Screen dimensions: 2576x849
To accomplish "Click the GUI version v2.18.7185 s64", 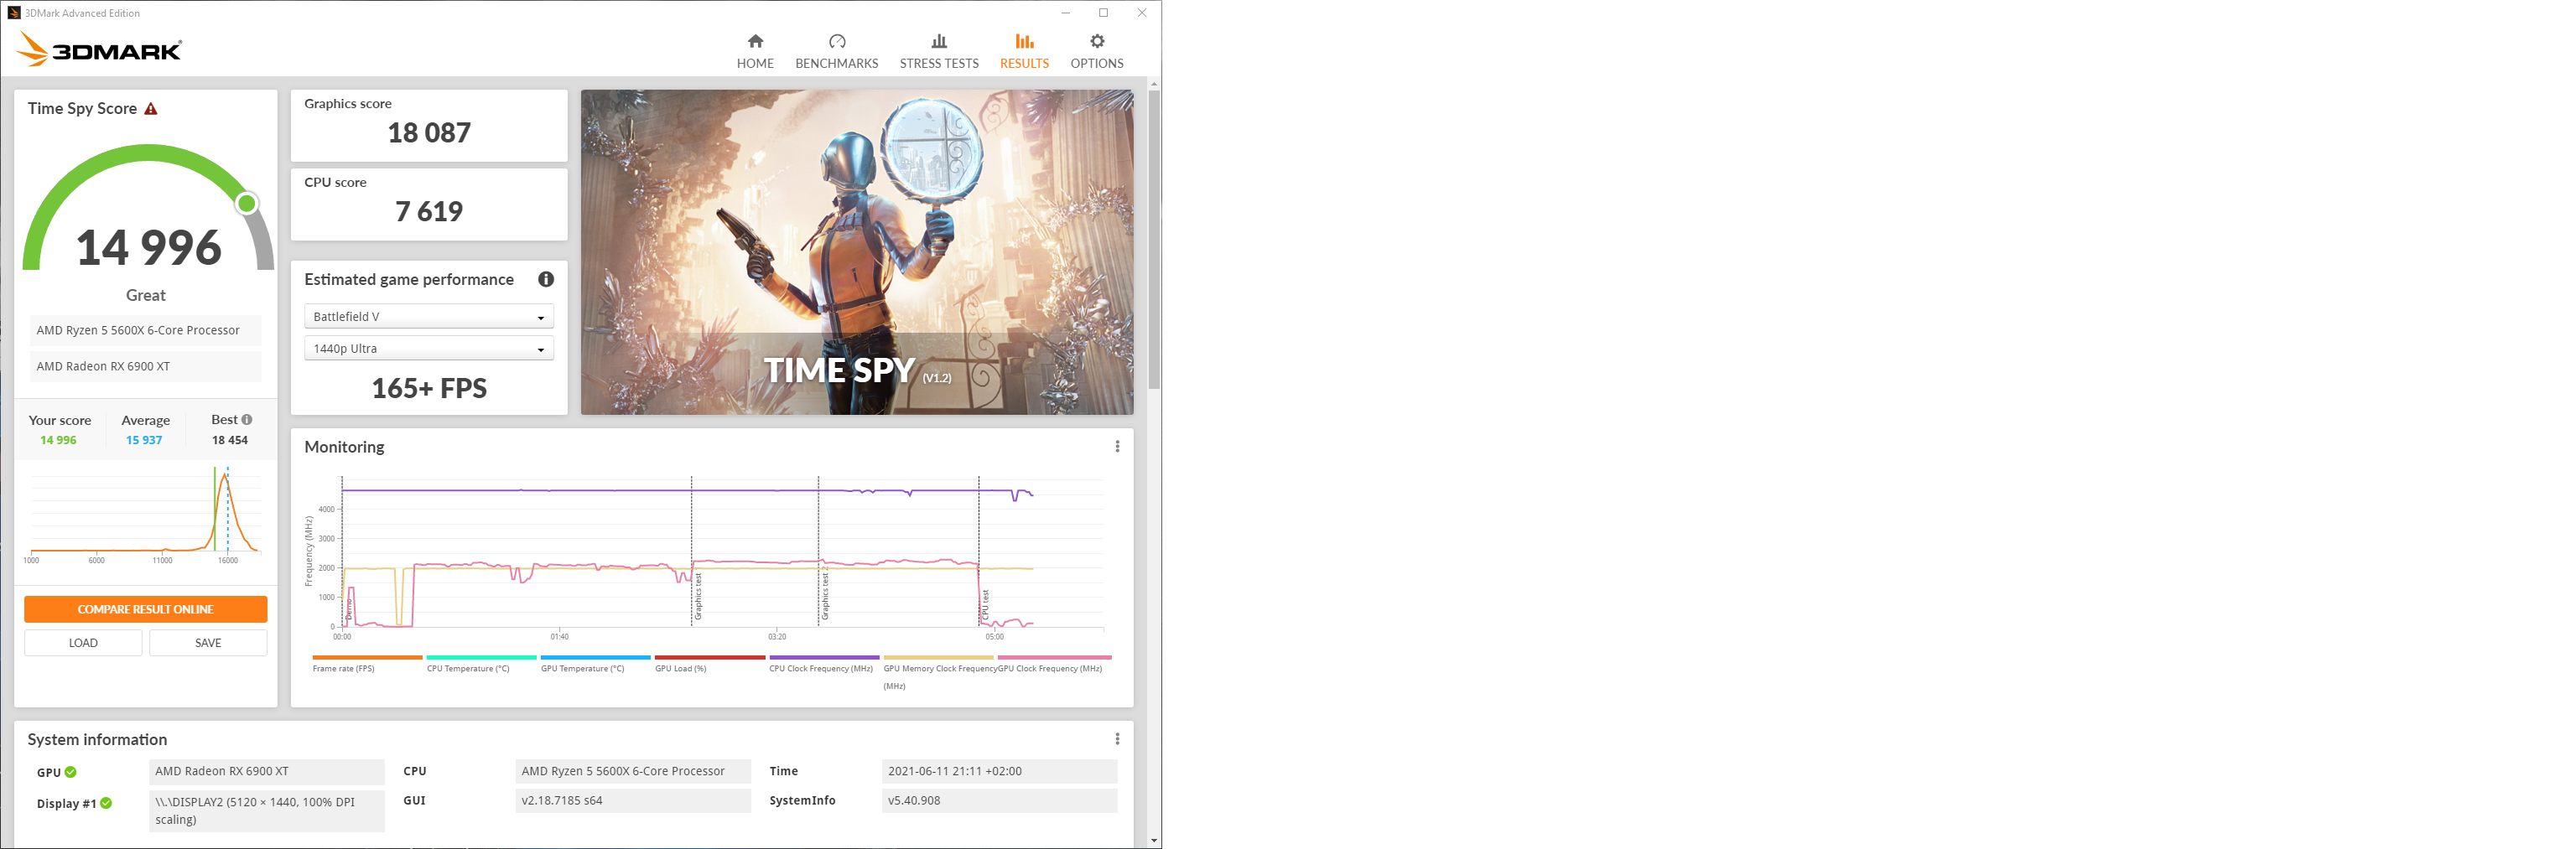I will click(633, 801).
